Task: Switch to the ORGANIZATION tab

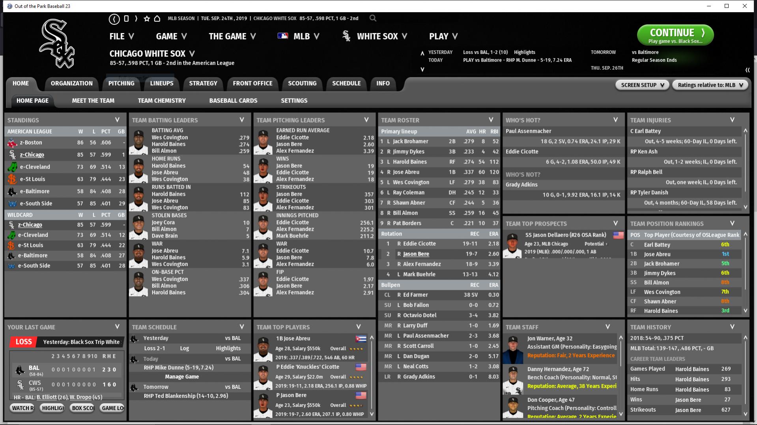Action: click(x=71, y=84)
